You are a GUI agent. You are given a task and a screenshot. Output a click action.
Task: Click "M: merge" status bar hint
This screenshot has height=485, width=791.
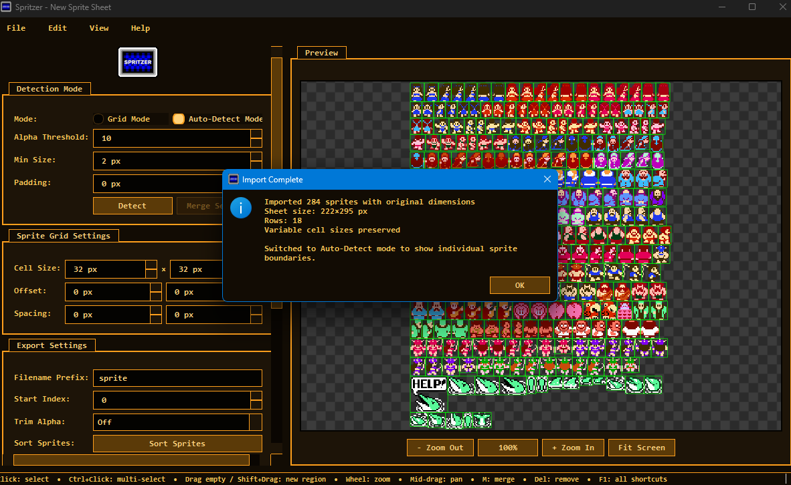coord(499,480)
